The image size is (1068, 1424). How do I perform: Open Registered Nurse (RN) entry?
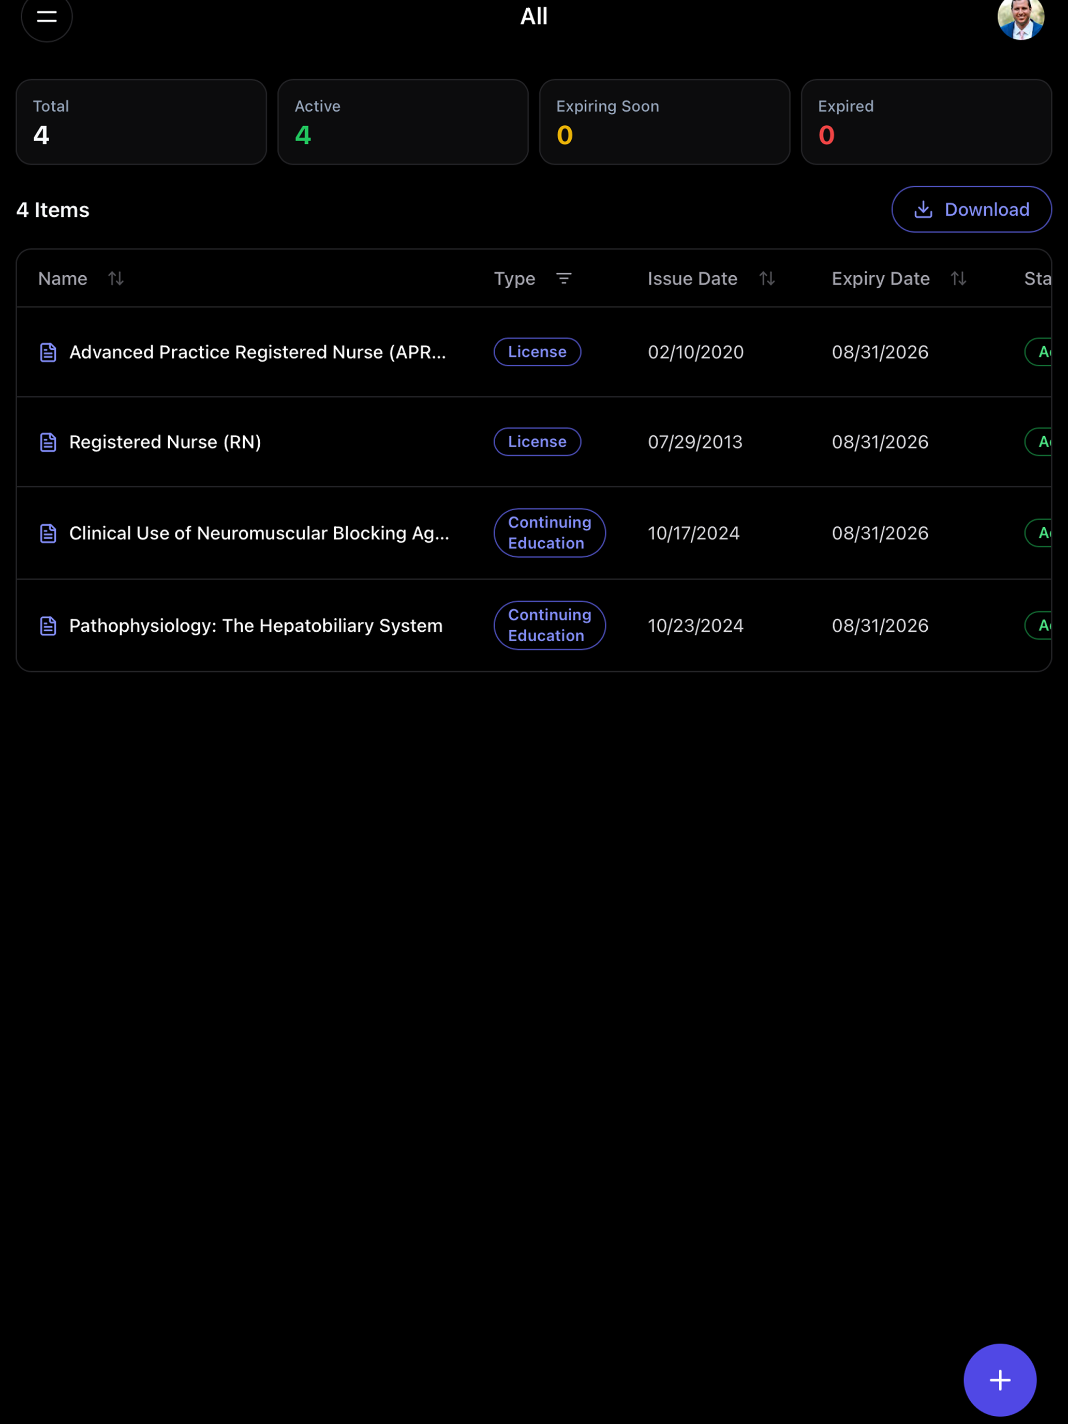pyautogui.click(x=165, y=442)
